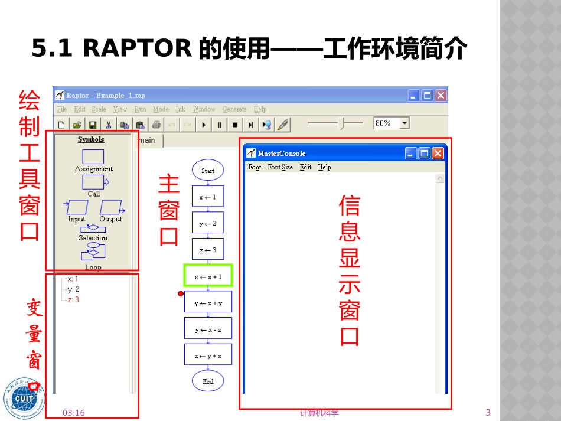
Task: Open a file with the folder icon
Action: pyautogui.click(x=77, y=125)
